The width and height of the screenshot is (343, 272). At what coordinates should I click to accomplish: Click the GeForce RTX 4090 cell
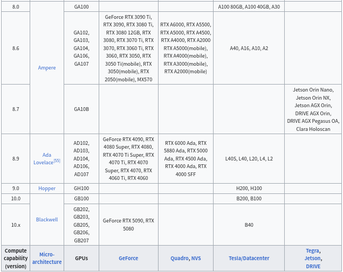[128, 158]
